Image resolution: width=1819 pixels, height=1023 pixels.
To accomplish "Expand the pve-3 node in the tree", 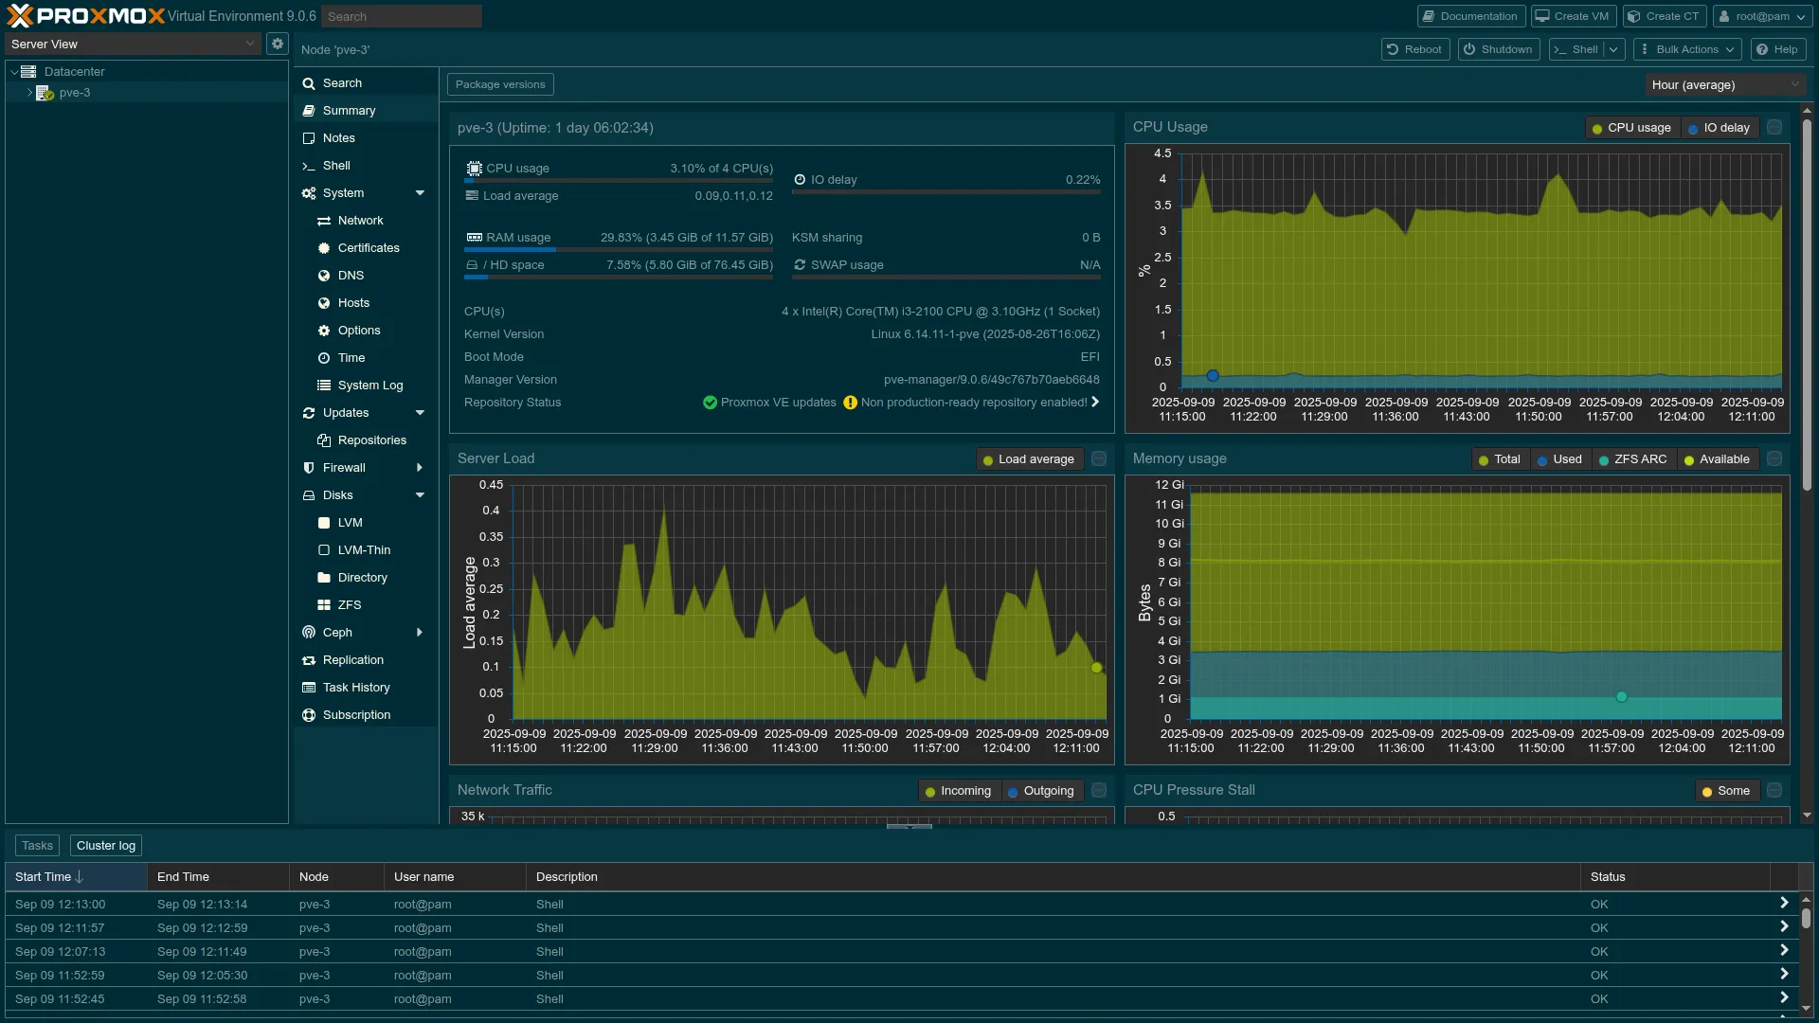I will click(29, 93).
